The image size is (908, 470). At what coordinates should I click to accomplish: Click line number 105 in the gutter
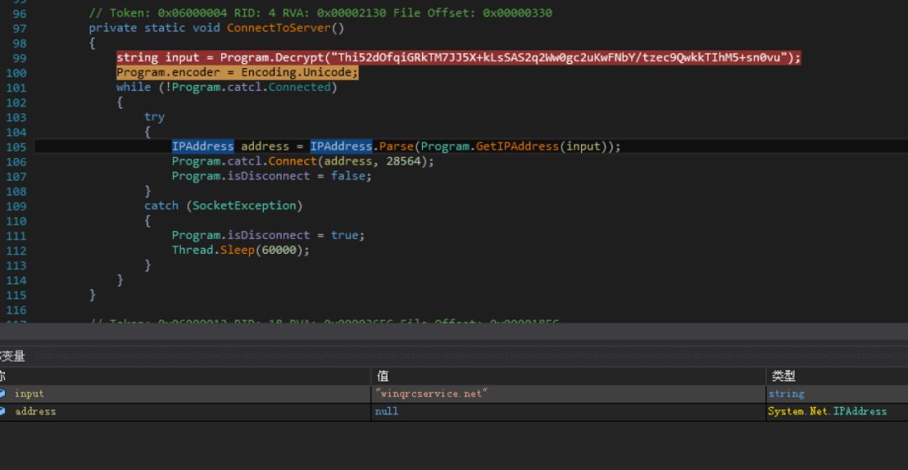[16, 146]
